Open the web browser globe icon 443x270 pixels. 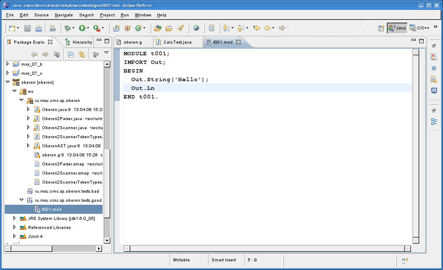click(196, 28)
